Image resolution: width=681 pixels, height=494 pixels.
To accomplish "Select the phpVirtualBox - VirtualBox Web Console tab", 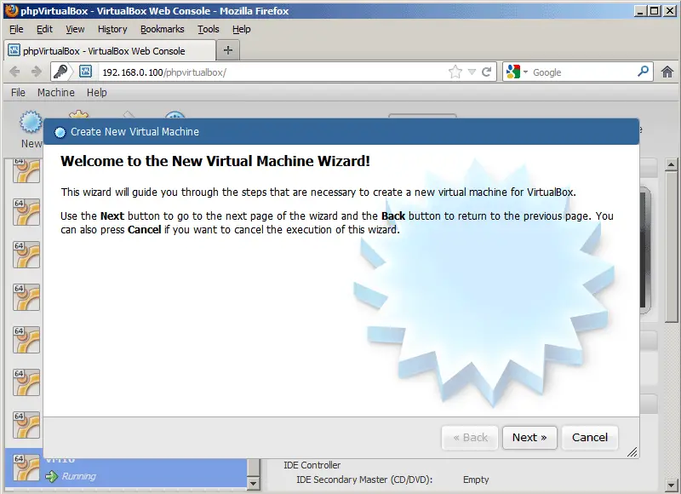I will click(x=110, y=50).
